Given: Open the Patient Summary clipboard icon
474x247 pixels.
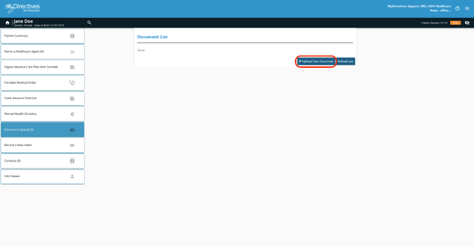Looking at the screenshot, I should pyautogui.click(x=72, y=36).
